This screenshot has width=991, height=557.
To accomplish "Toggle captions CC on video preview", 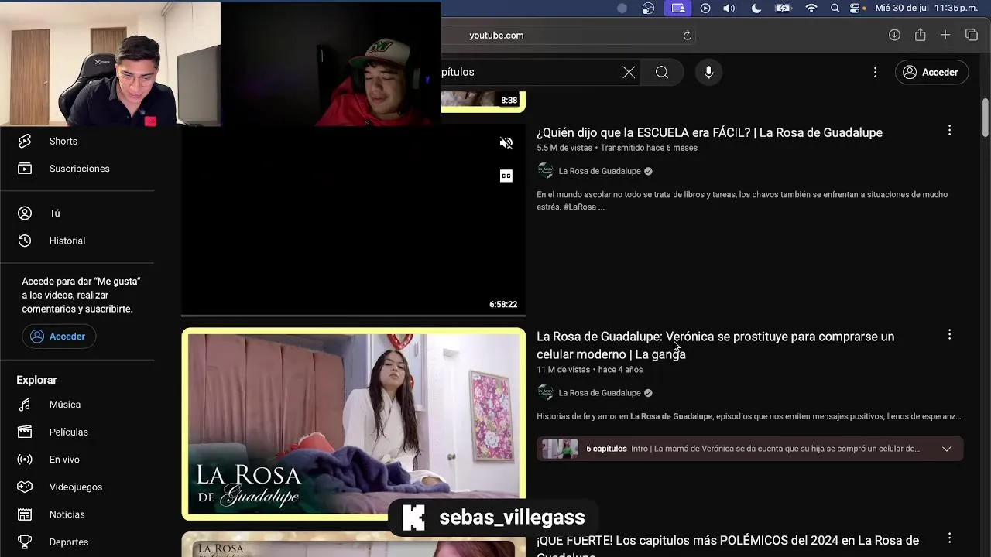I will 506,176.
